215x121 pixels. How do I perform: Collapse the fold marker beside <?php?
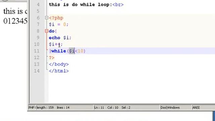pyautogui.click(x=46, y=18)
